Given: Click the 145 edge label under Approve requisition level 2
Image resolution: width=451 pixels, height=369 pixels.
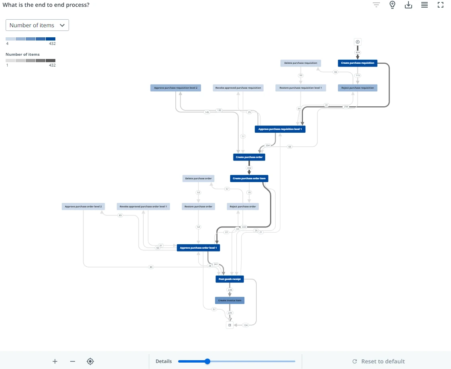Looking at the screenshot, I should tap(207, 112).
